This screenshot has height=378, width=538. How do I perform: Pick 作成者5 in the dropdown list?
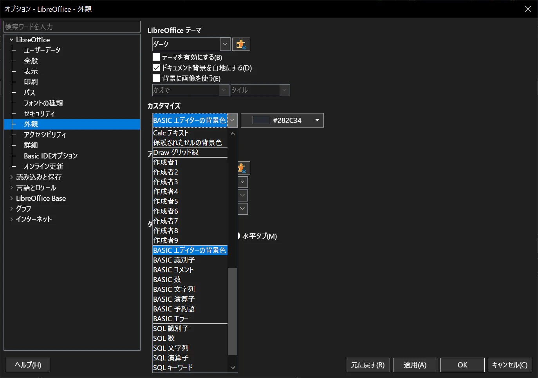(190, 202)
